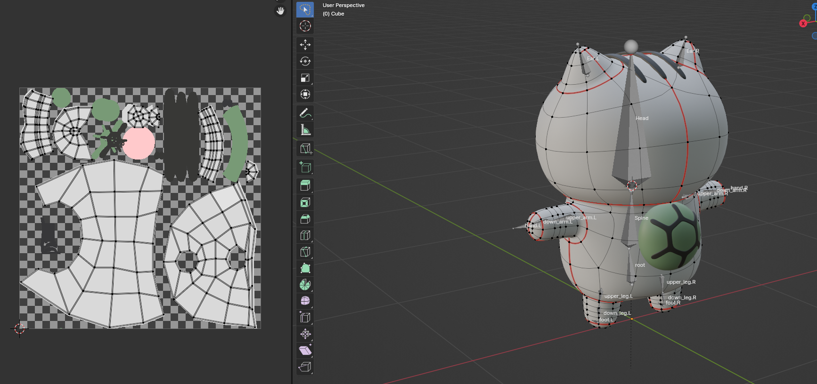Click the red X axis on the navigation gizmo

[x=803, y=24]
